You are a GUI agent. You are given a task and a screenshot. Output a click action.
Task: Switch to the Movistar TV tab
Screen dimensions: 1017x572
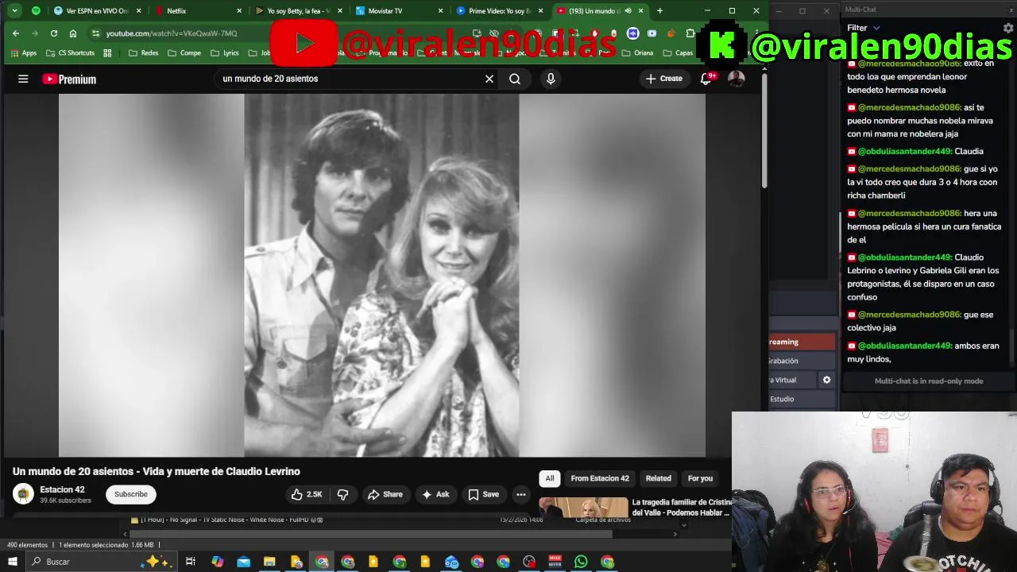pyautogui.click(x=400, y=11)
